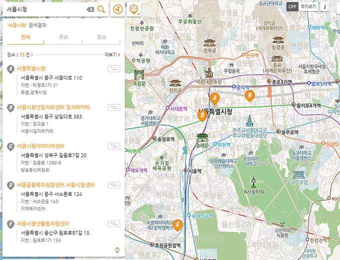The image size is (340, 260).
Task: Open the map info button
Action: coord(325,7)
